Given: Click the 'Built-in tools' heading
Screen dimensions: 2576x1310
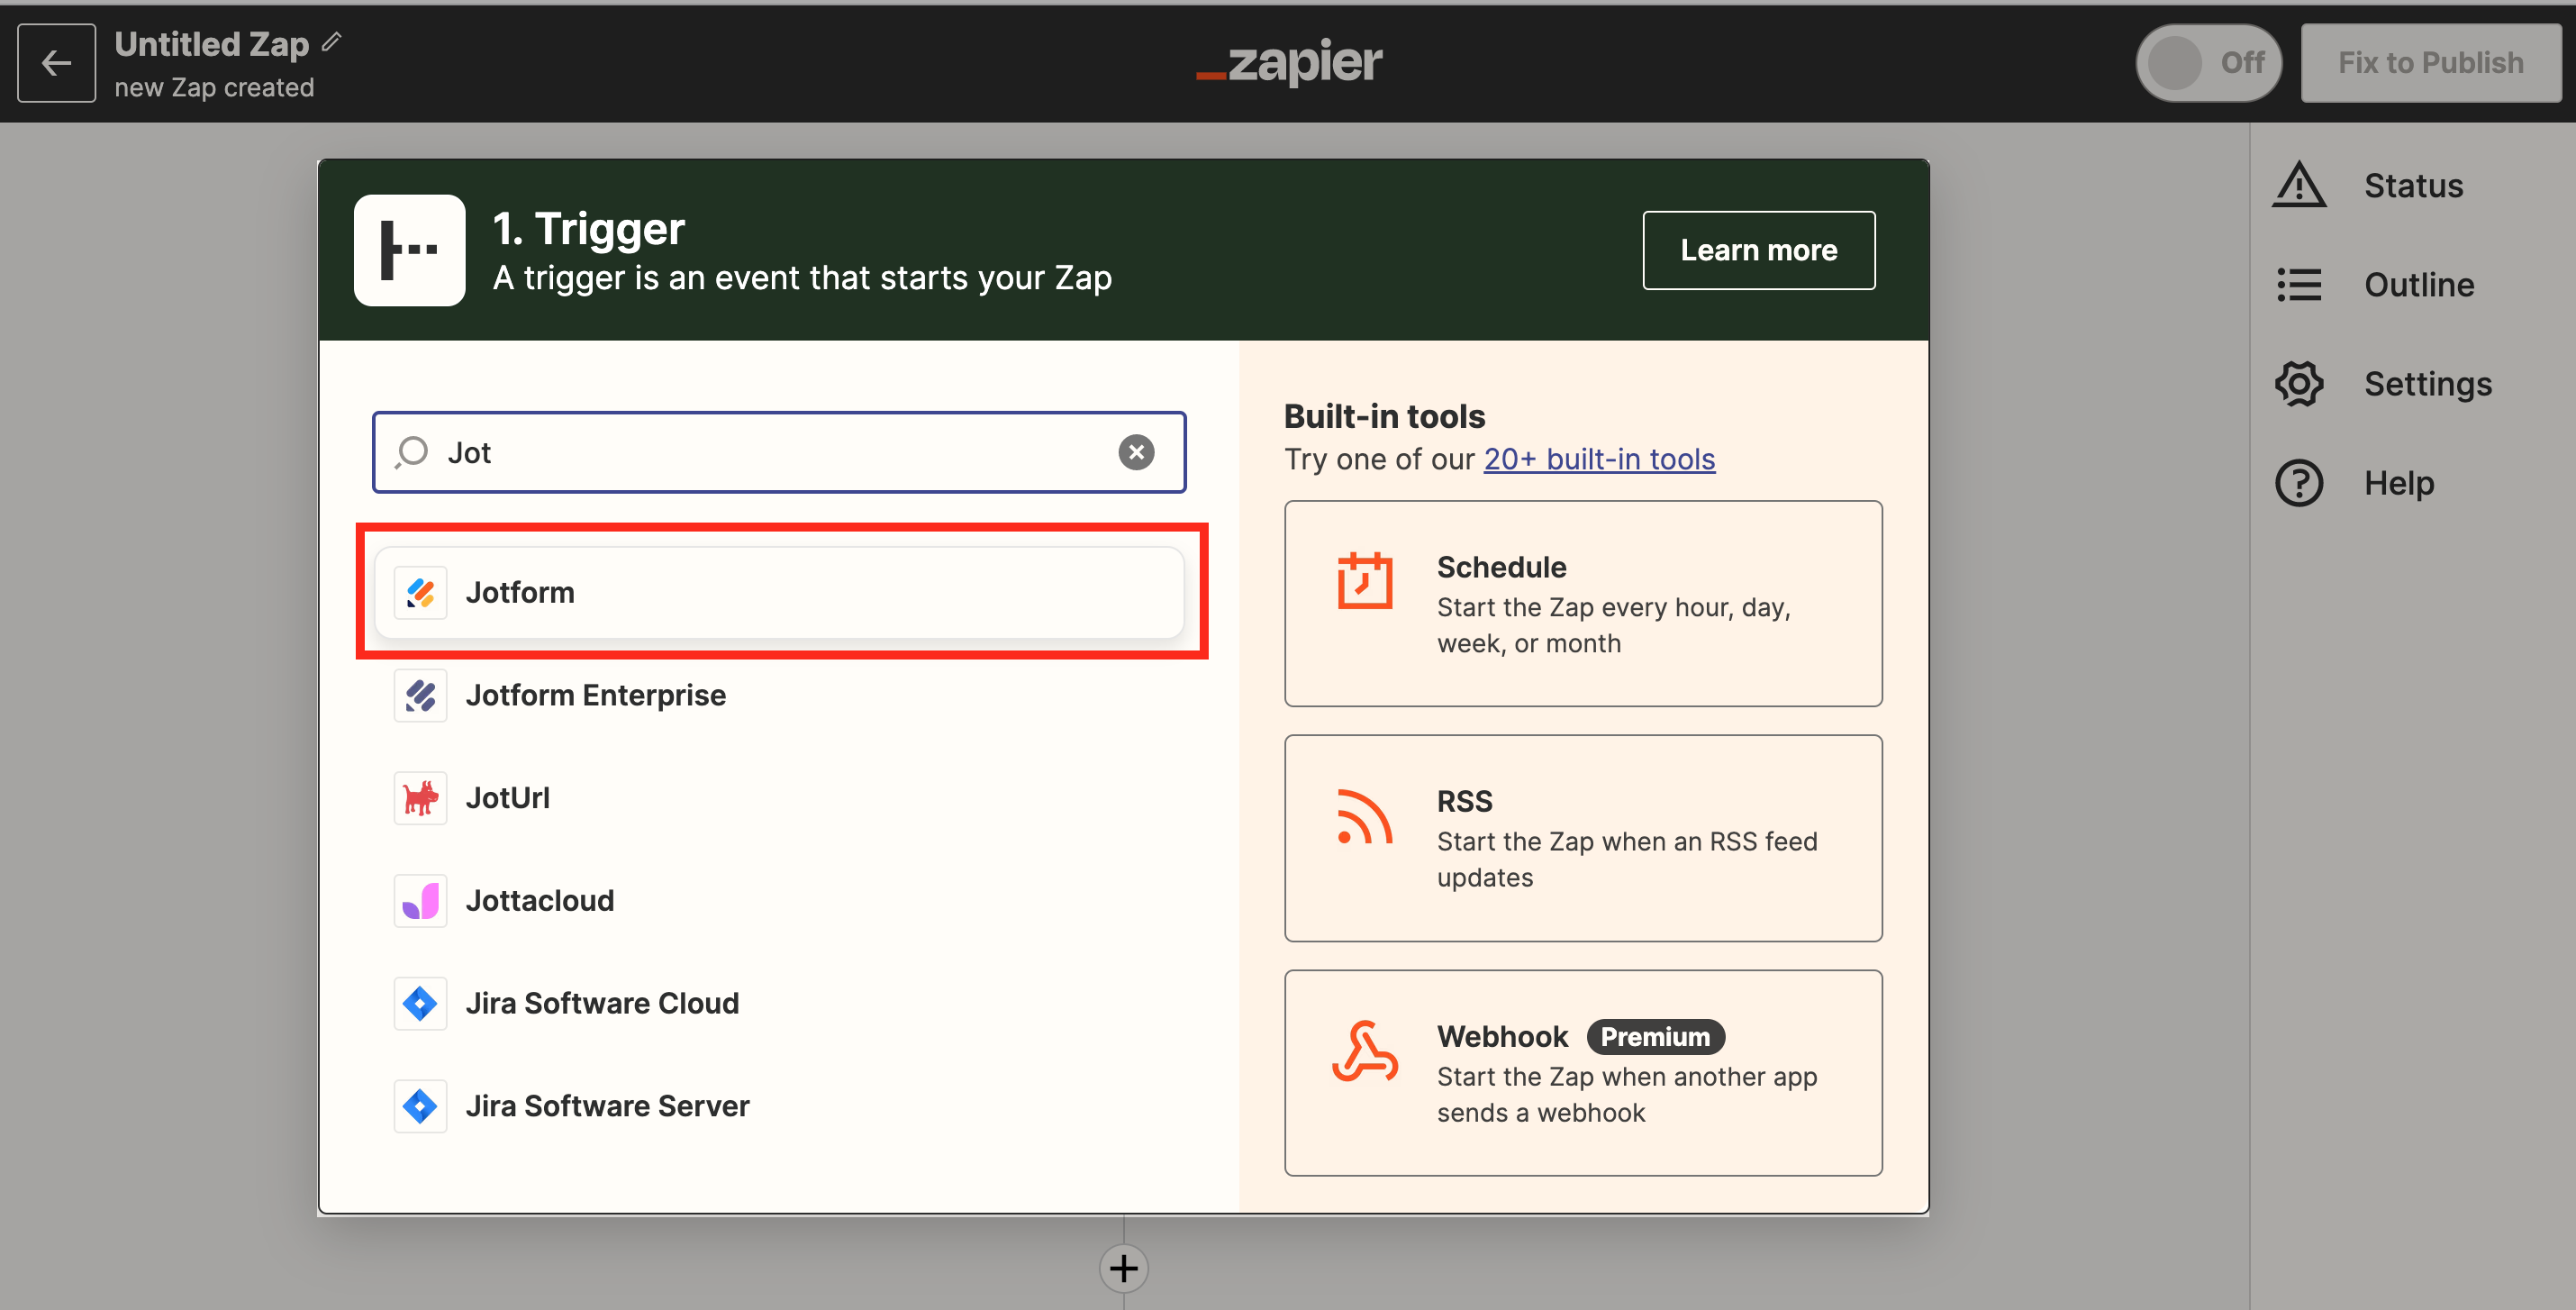Looking at the screenshot, I should [1384, 416].
